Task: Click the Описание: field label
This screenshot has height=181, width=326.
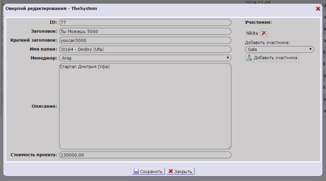Action: click(x=44, y=106)
